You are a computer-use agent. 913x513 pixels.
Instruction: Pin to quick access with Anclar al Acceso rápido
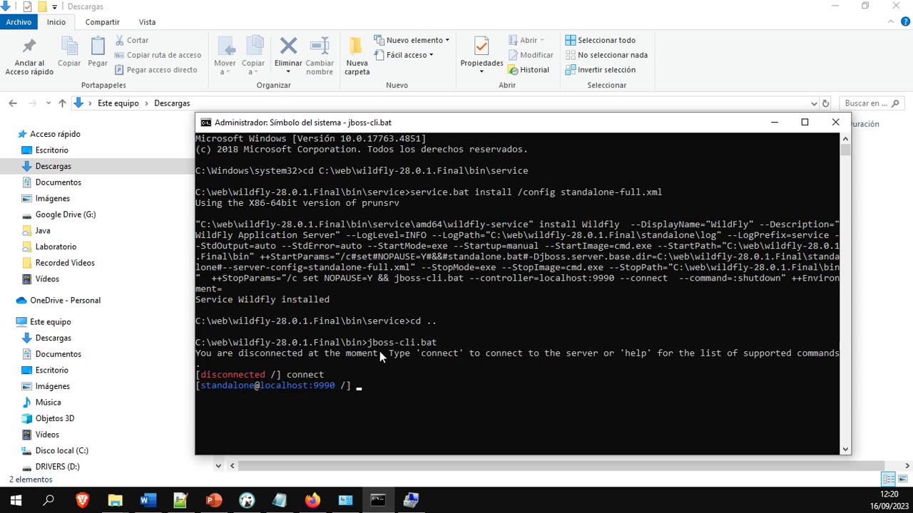(29, 56)
